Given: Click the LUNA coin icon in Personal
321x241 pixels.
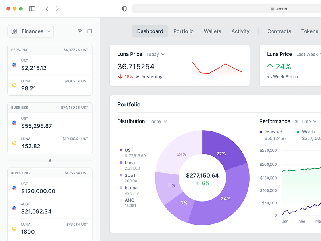Looking at the screenshot, I should [x=14, y=85].
